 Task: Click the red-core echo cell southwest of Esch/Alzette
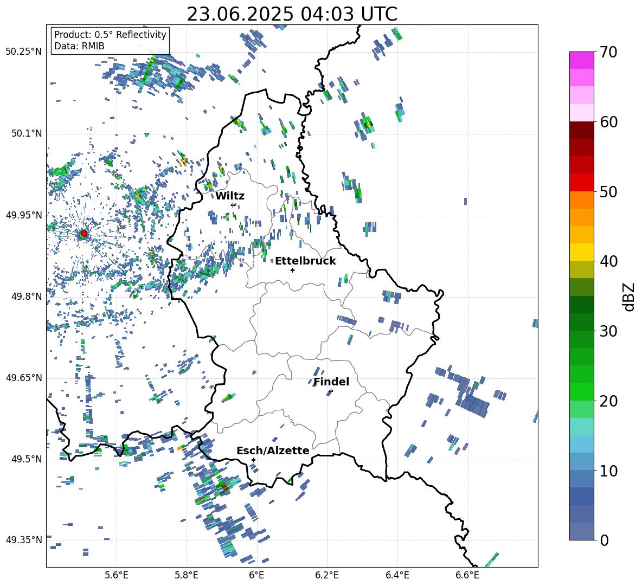click(224, 487)
